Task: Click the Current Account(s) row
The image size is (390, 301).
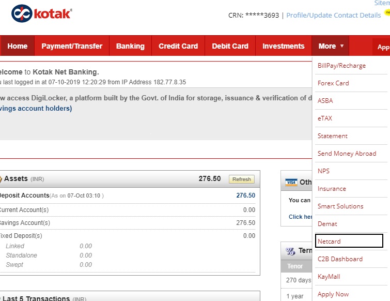Action: click(x=128, y=210)
